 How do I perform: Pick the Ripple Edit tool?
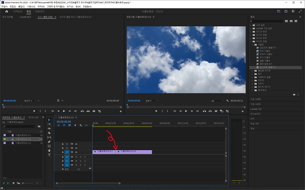click(x=49, y=129)
